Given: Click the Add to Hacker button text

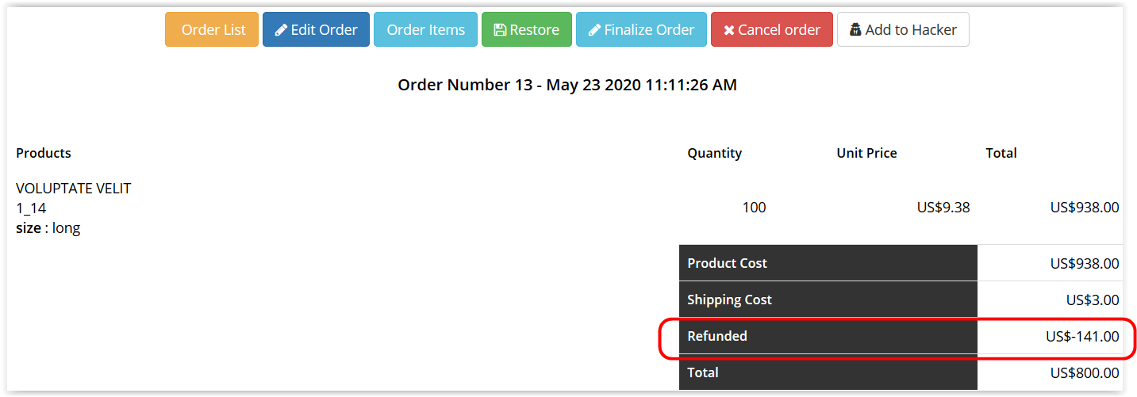Looking at the screenshot, I should (x=911, y=30).
